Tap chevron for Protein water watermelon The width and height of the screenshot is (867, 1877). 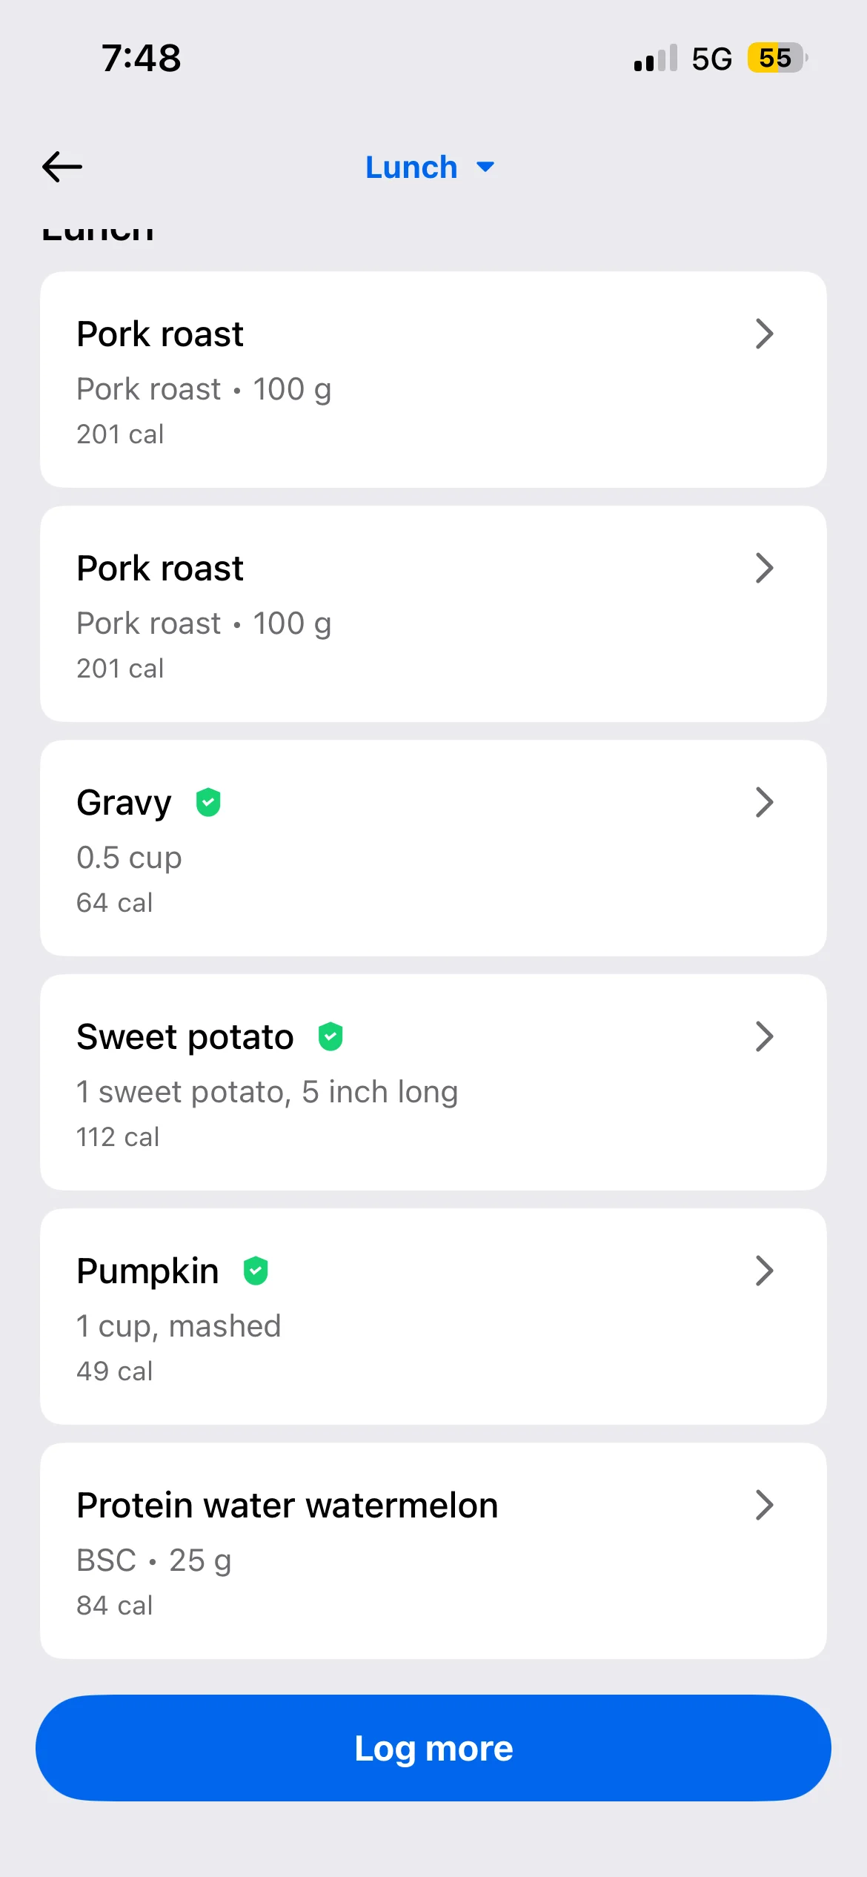[x=764, y=1505]
